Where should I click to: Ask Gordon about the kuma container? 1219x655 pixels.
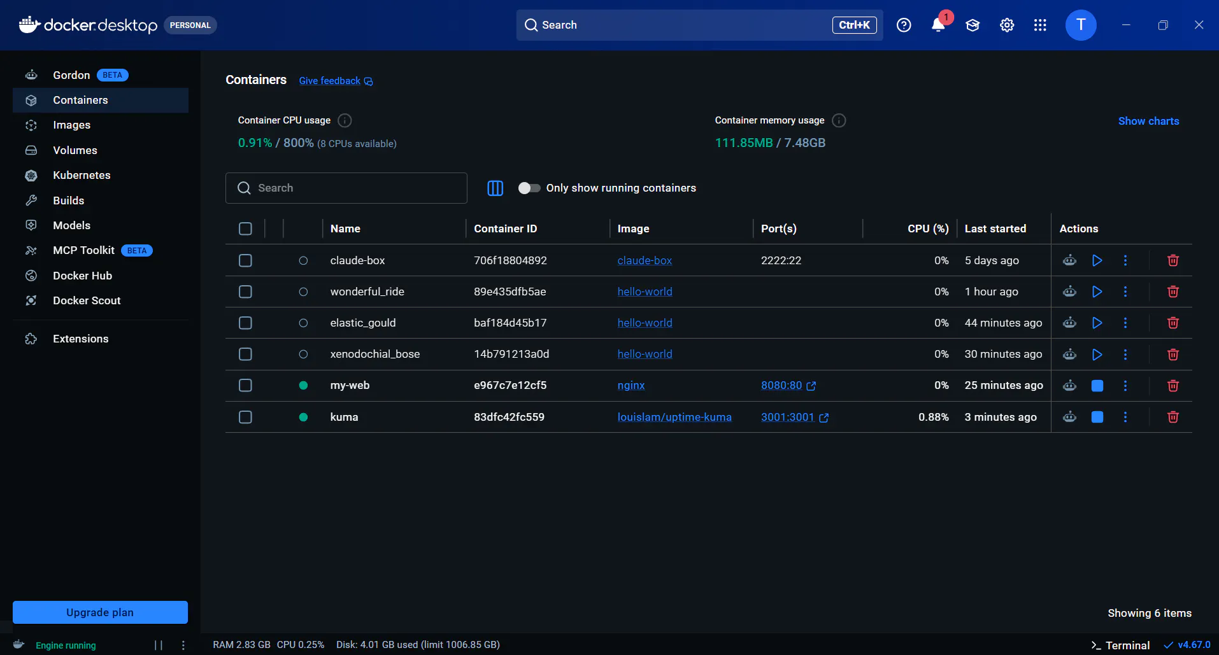(x=1070, y=417)
